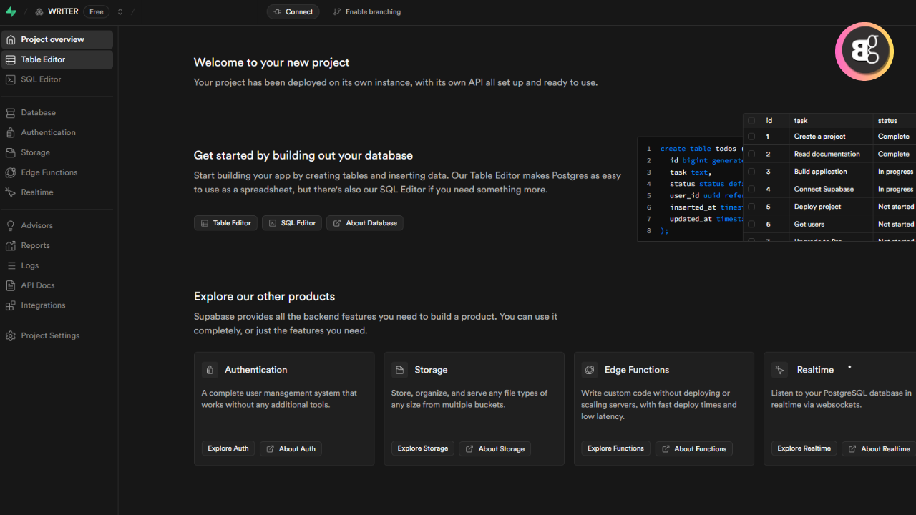
Task: Click Enable branching in the header
Action: [366, 11]
